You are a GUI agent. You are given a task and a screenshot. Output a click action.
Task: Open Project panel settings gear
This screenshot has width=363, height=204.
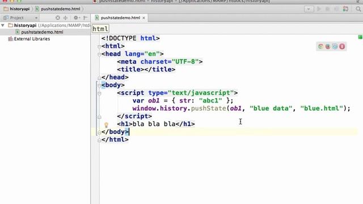pyautogui.click(x=77, y=18)
